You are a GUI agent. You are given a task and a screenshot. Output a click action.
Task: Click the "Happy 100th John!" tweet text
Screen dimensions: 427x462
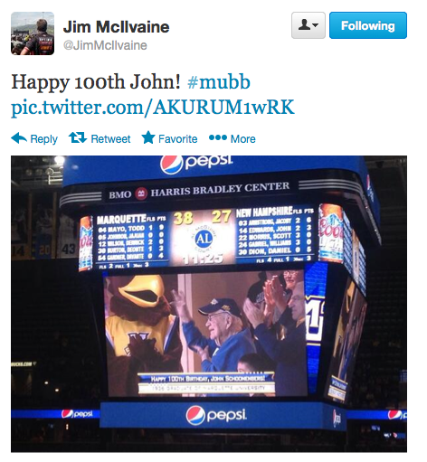(96, 82)
